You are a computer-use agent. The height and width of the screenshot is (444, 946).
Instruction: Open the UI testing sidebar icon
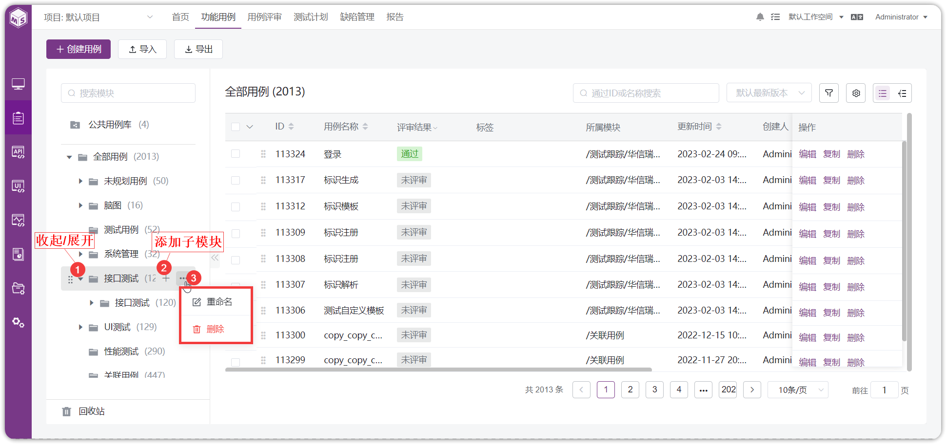pos(19,186)
